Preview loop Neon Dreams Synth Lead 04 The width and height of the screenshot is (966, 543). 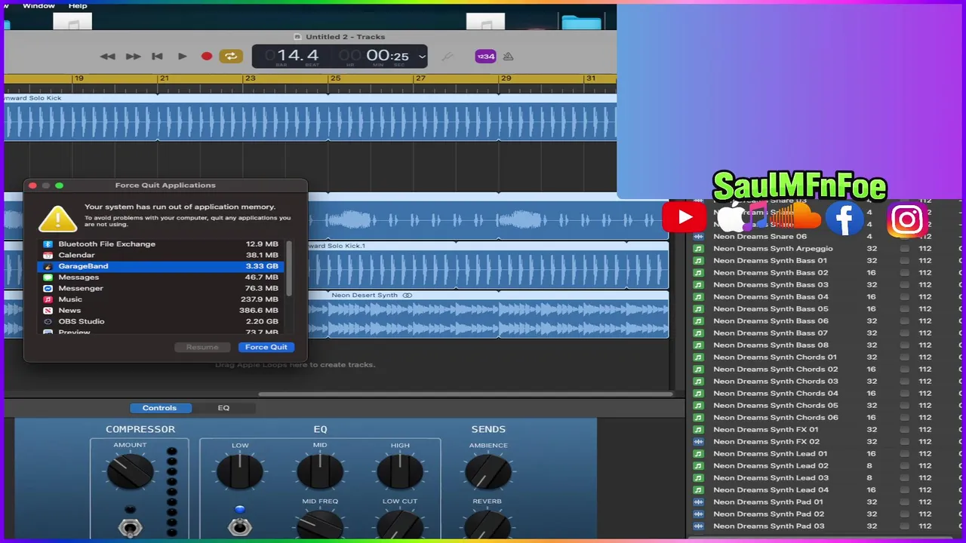(x=771, y=490)
